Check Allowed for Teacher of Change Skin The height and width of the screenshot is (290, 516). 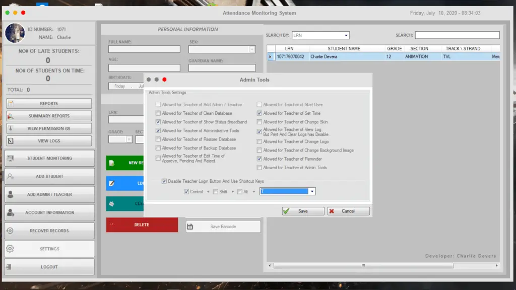(260, 122)
